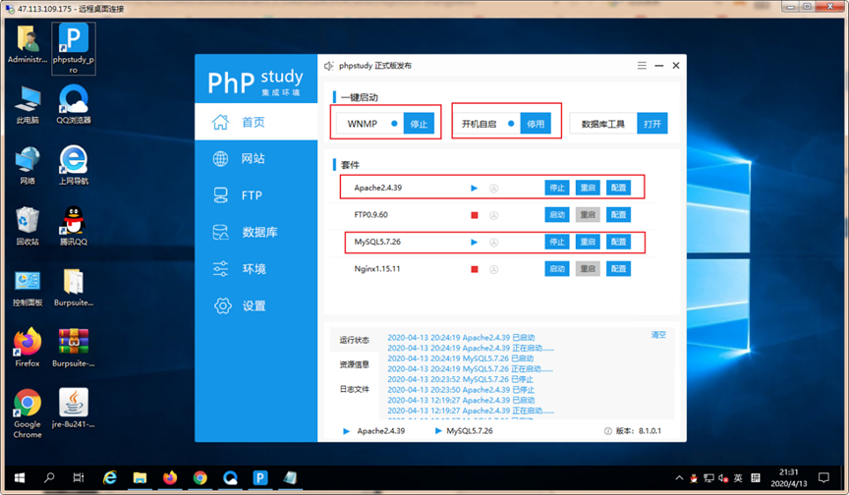Start the FTP0.9.60 service
The height and width of the screenshot is (495, 849).
coord(557,215)
